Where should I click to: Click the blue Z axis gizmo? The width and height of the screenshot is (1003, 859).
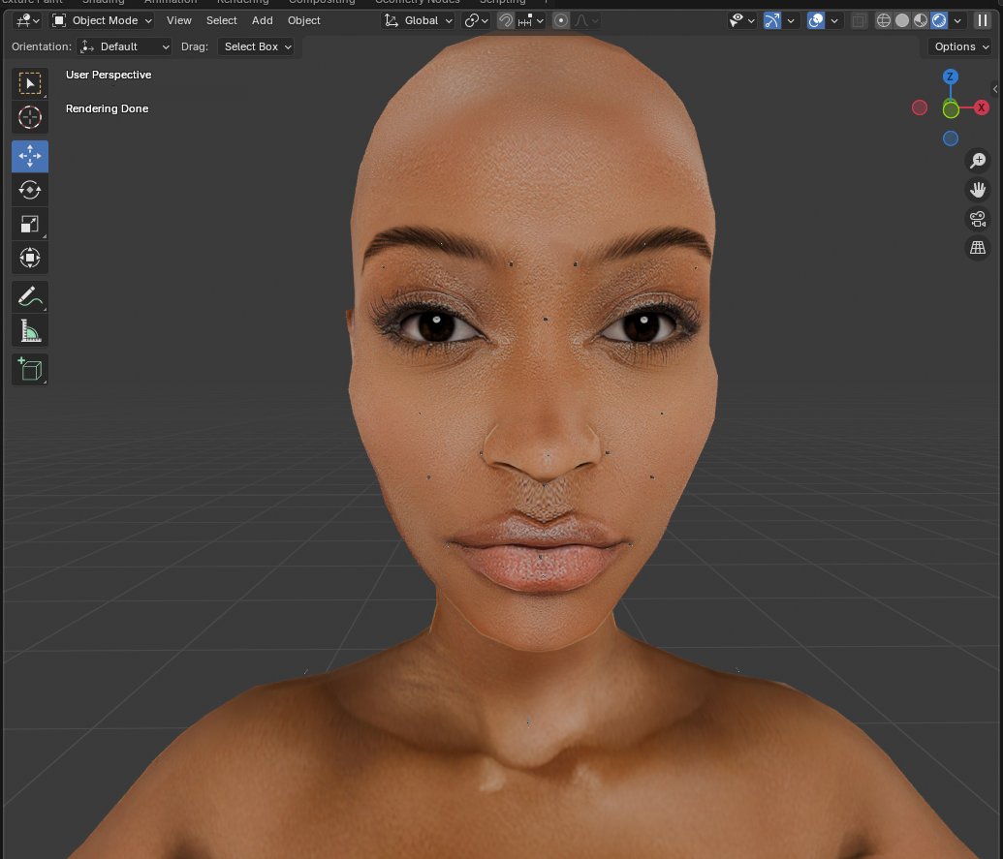pos(951,77)
